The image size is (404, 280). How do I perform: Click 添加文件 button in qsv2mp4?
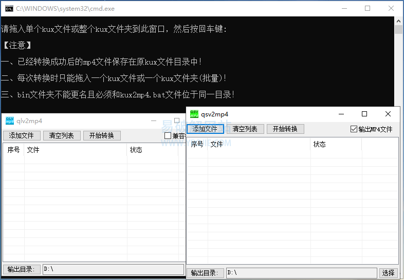205,129
